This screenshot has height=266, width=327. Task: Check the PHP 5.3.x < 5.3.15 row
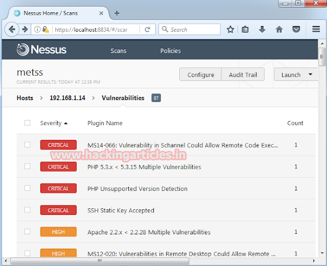[27, 166]
